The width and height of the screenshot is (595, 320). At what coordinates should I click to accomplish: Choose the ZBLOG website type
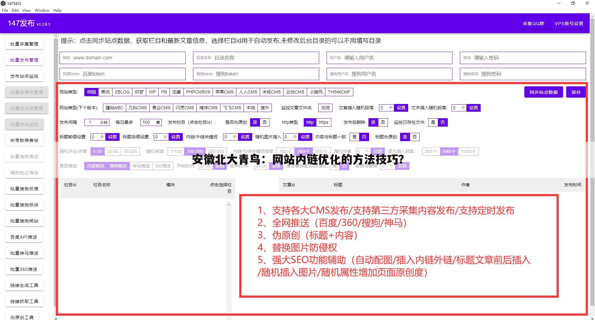pos(122,92)
